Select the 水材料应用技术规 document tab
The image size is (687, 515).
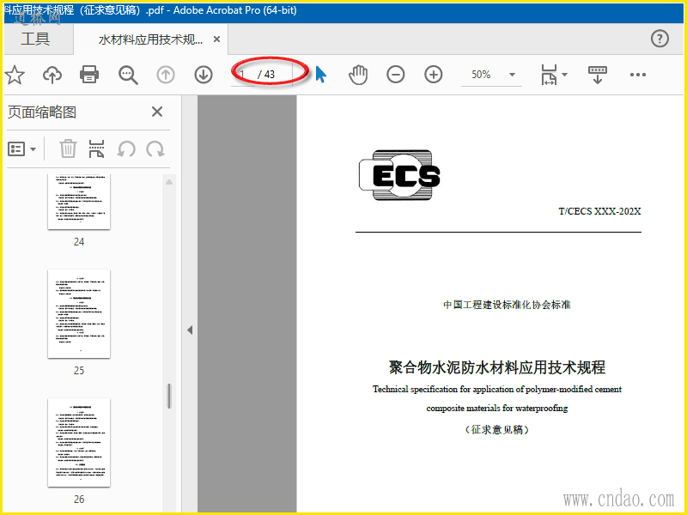[150, 39]
